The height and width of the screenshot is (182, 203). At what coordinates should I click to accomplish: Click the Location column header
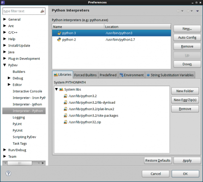click(x=138, y=27)
